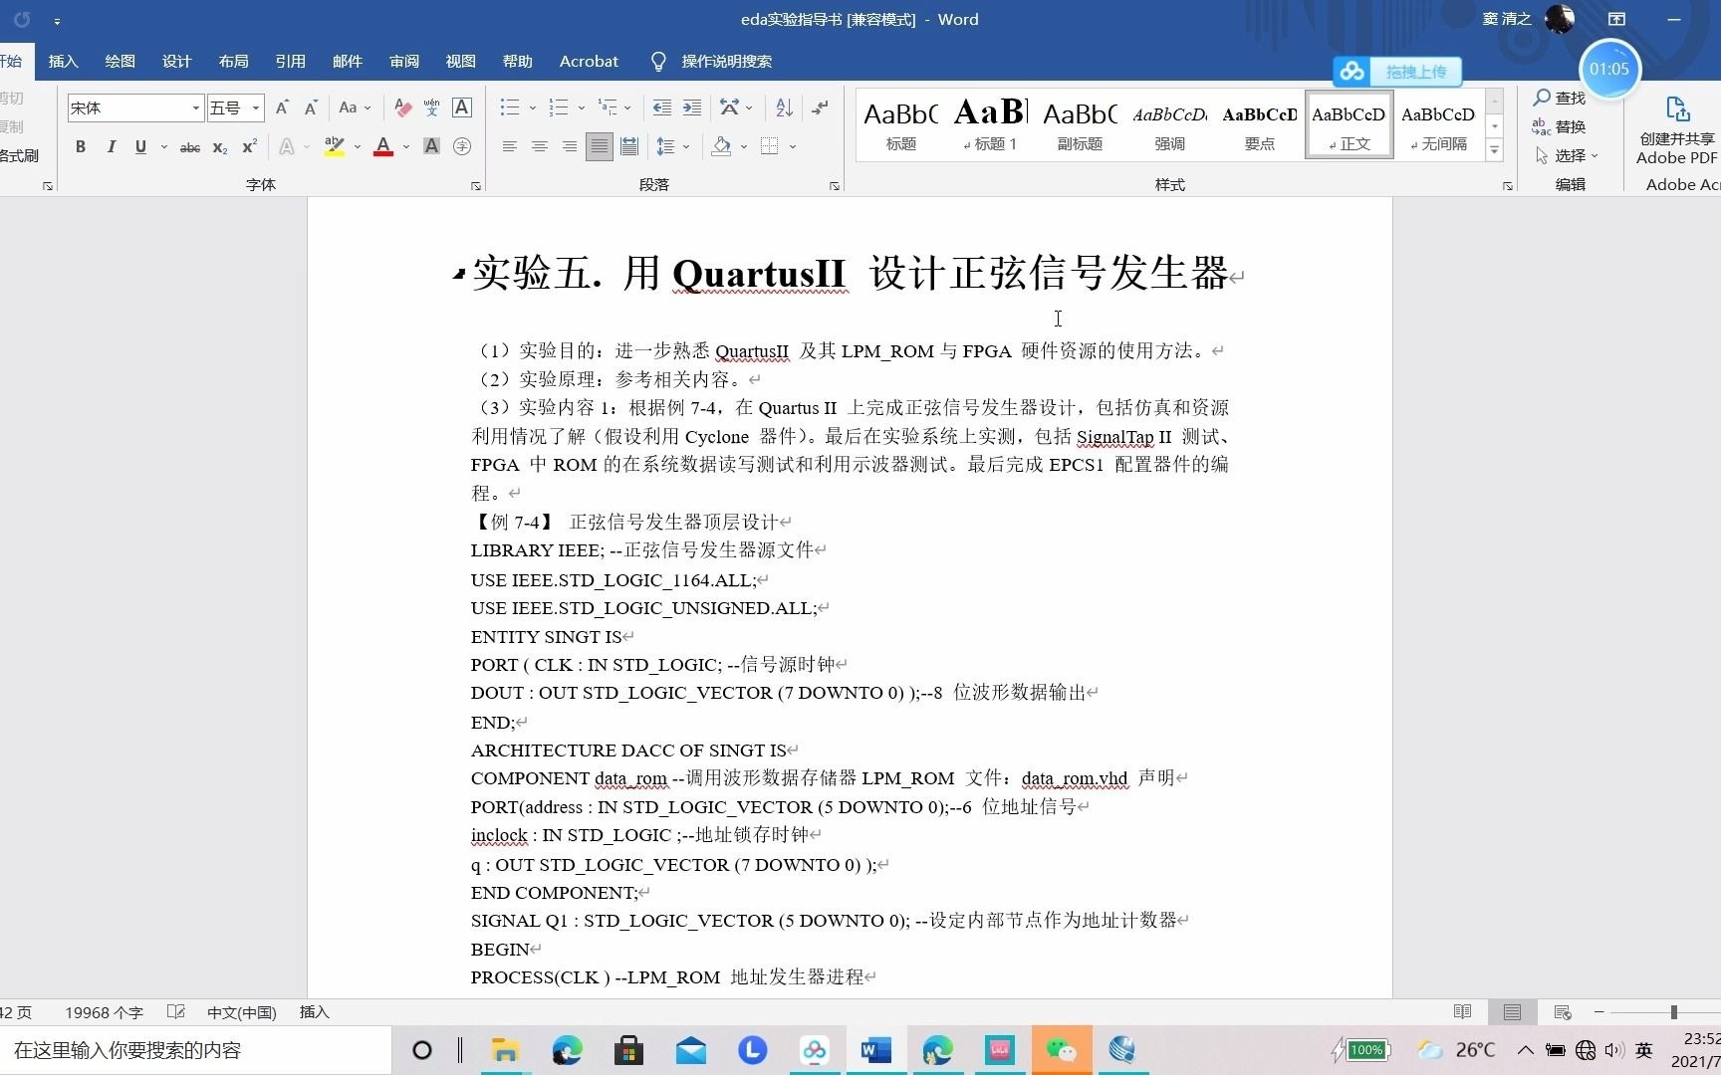Apply enclosed character icon
The height and width of the screenshot is (1075, 1721).
(462, 146)
